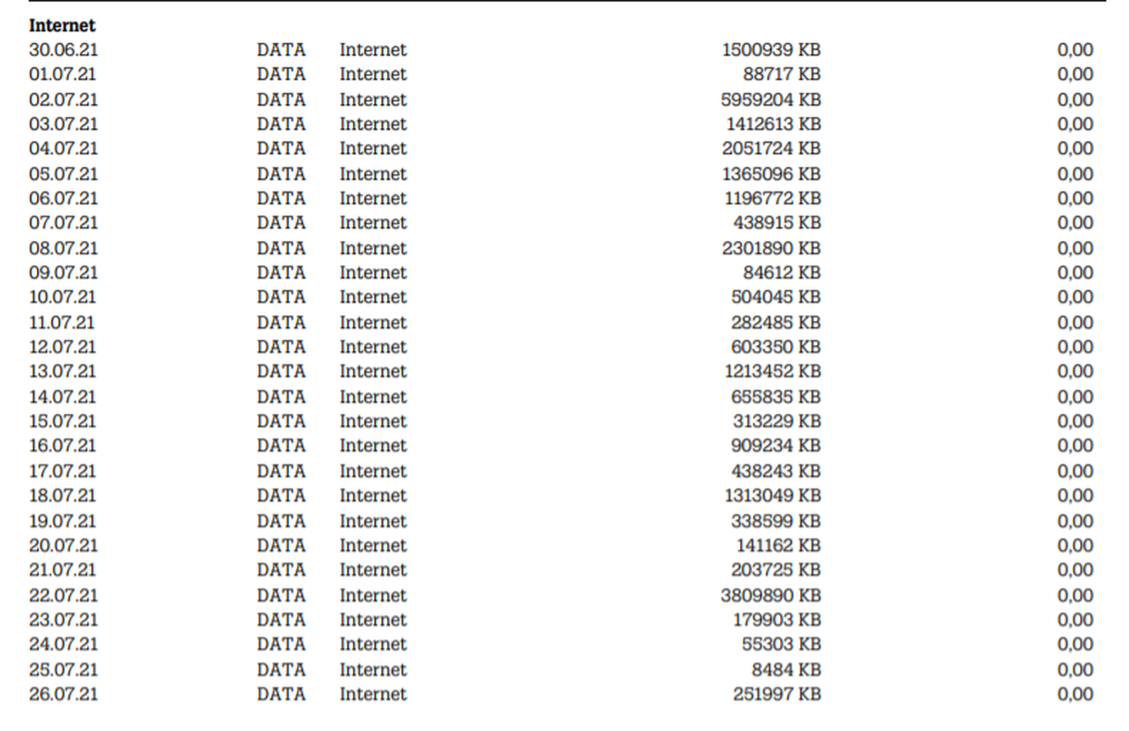This screenshot has height=731, width=1129.
Task: Select the Internet label on 11.07.21 row
Action: pos(372,323)
